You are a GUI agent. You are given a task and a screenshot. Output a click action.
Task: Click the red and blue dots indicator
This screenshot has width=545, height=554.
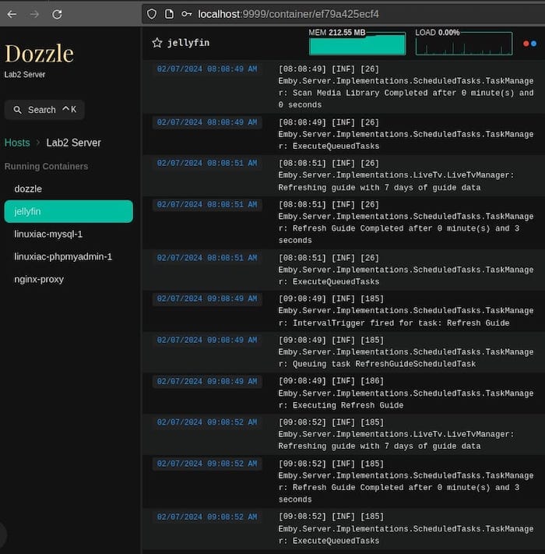(530, 44)
